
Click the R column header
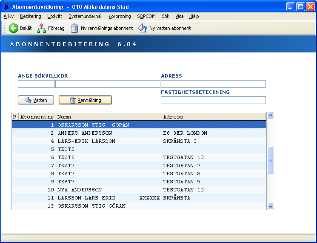pos(14,117)
